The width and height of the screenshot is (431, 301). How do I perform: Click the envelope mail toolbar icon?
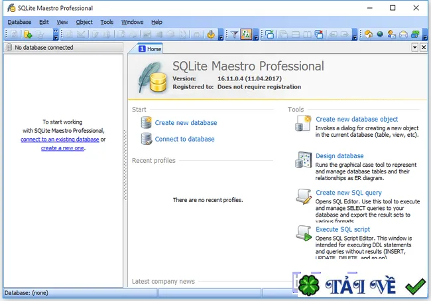pos(403,35)
